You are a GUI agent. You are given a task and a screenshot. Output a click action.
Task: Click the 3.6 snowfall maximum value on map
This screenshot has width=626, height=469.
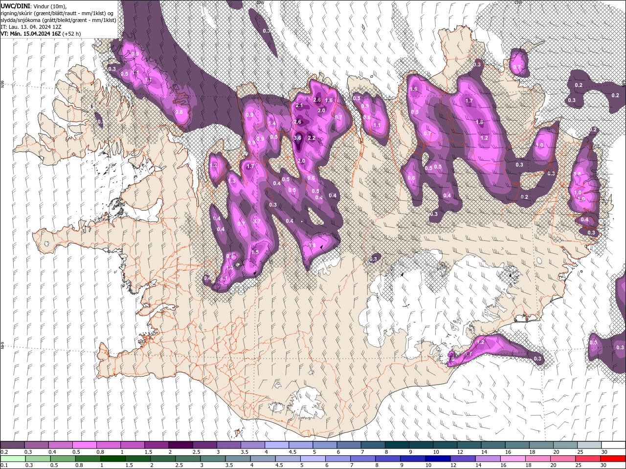(x=297, y=138)
